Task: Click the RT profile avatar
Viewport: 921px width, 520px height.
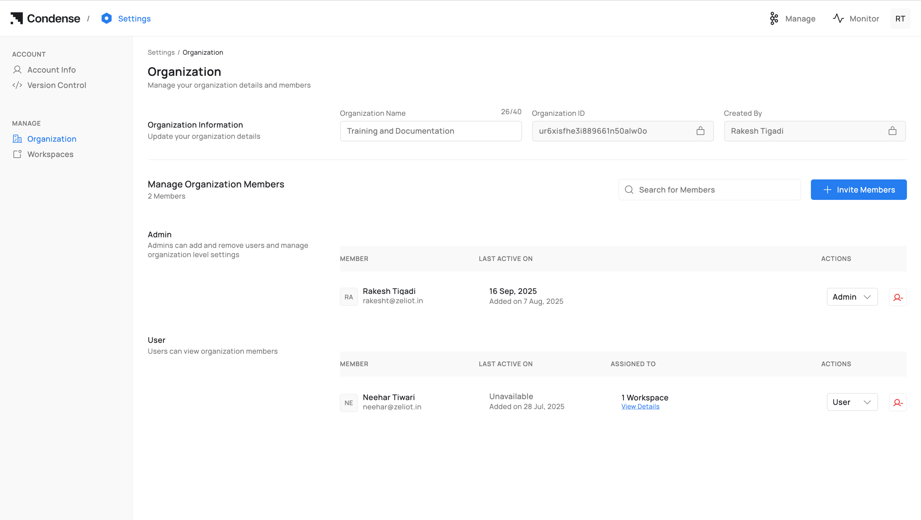Action: (900, 19)
